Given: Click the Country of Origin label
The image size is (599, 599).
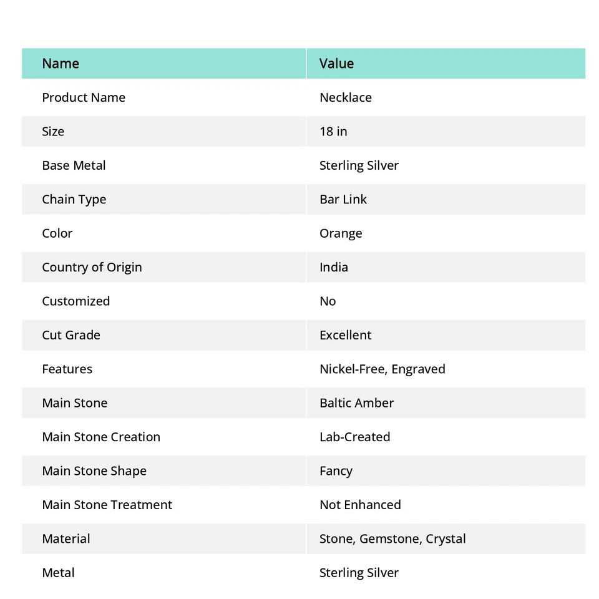Looking at the screenshot, I should tap(92, 267).
